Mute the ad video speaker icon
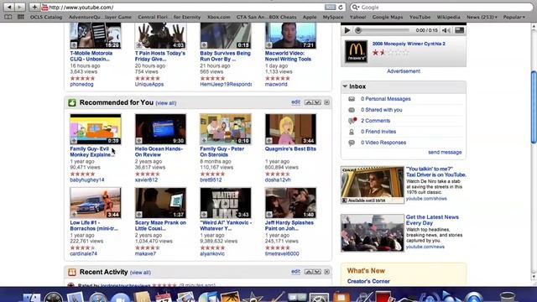Viewport: 537px width, 302px height. (x=446, y=30)
